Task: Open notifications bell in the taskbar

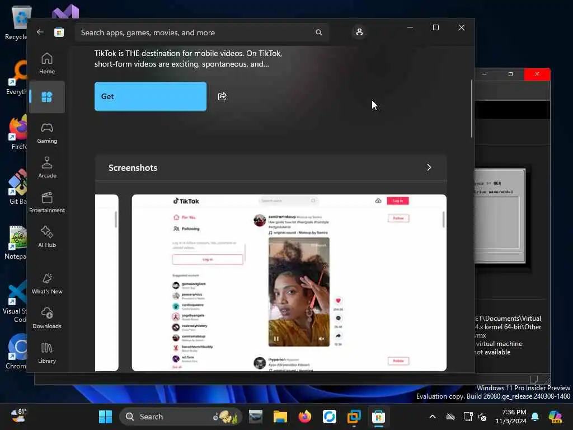Action: pyautogui.click(x=535, y=417)
